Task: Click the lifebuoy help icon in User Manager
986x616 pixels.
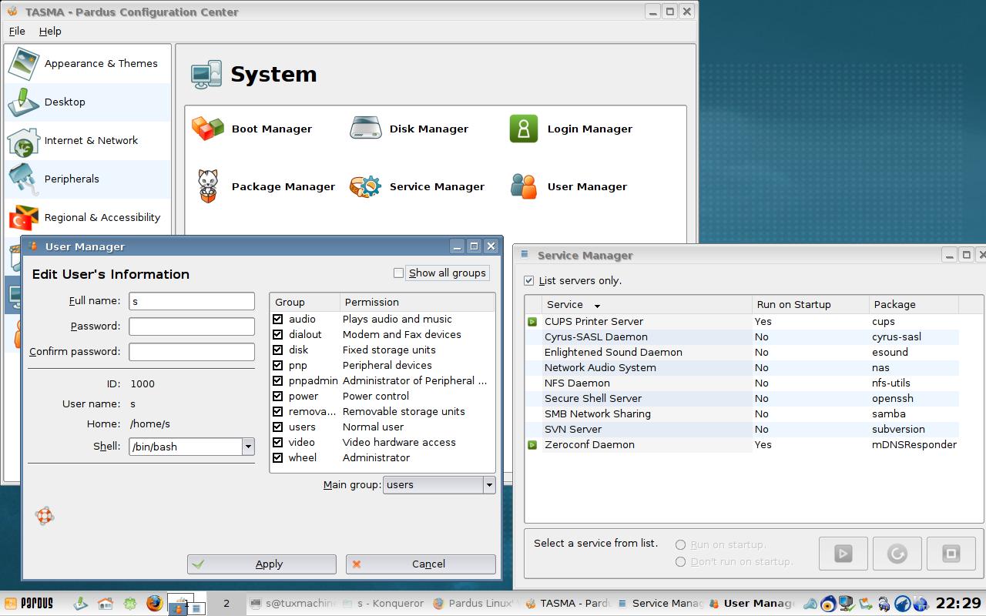Action: pyautogui.click(x=45, y=516)
